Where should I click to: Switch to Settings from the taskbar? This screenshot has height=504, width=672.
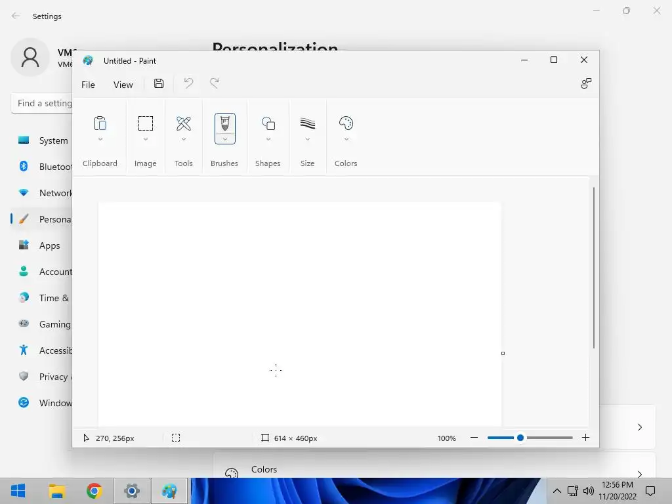click(132, 491)
